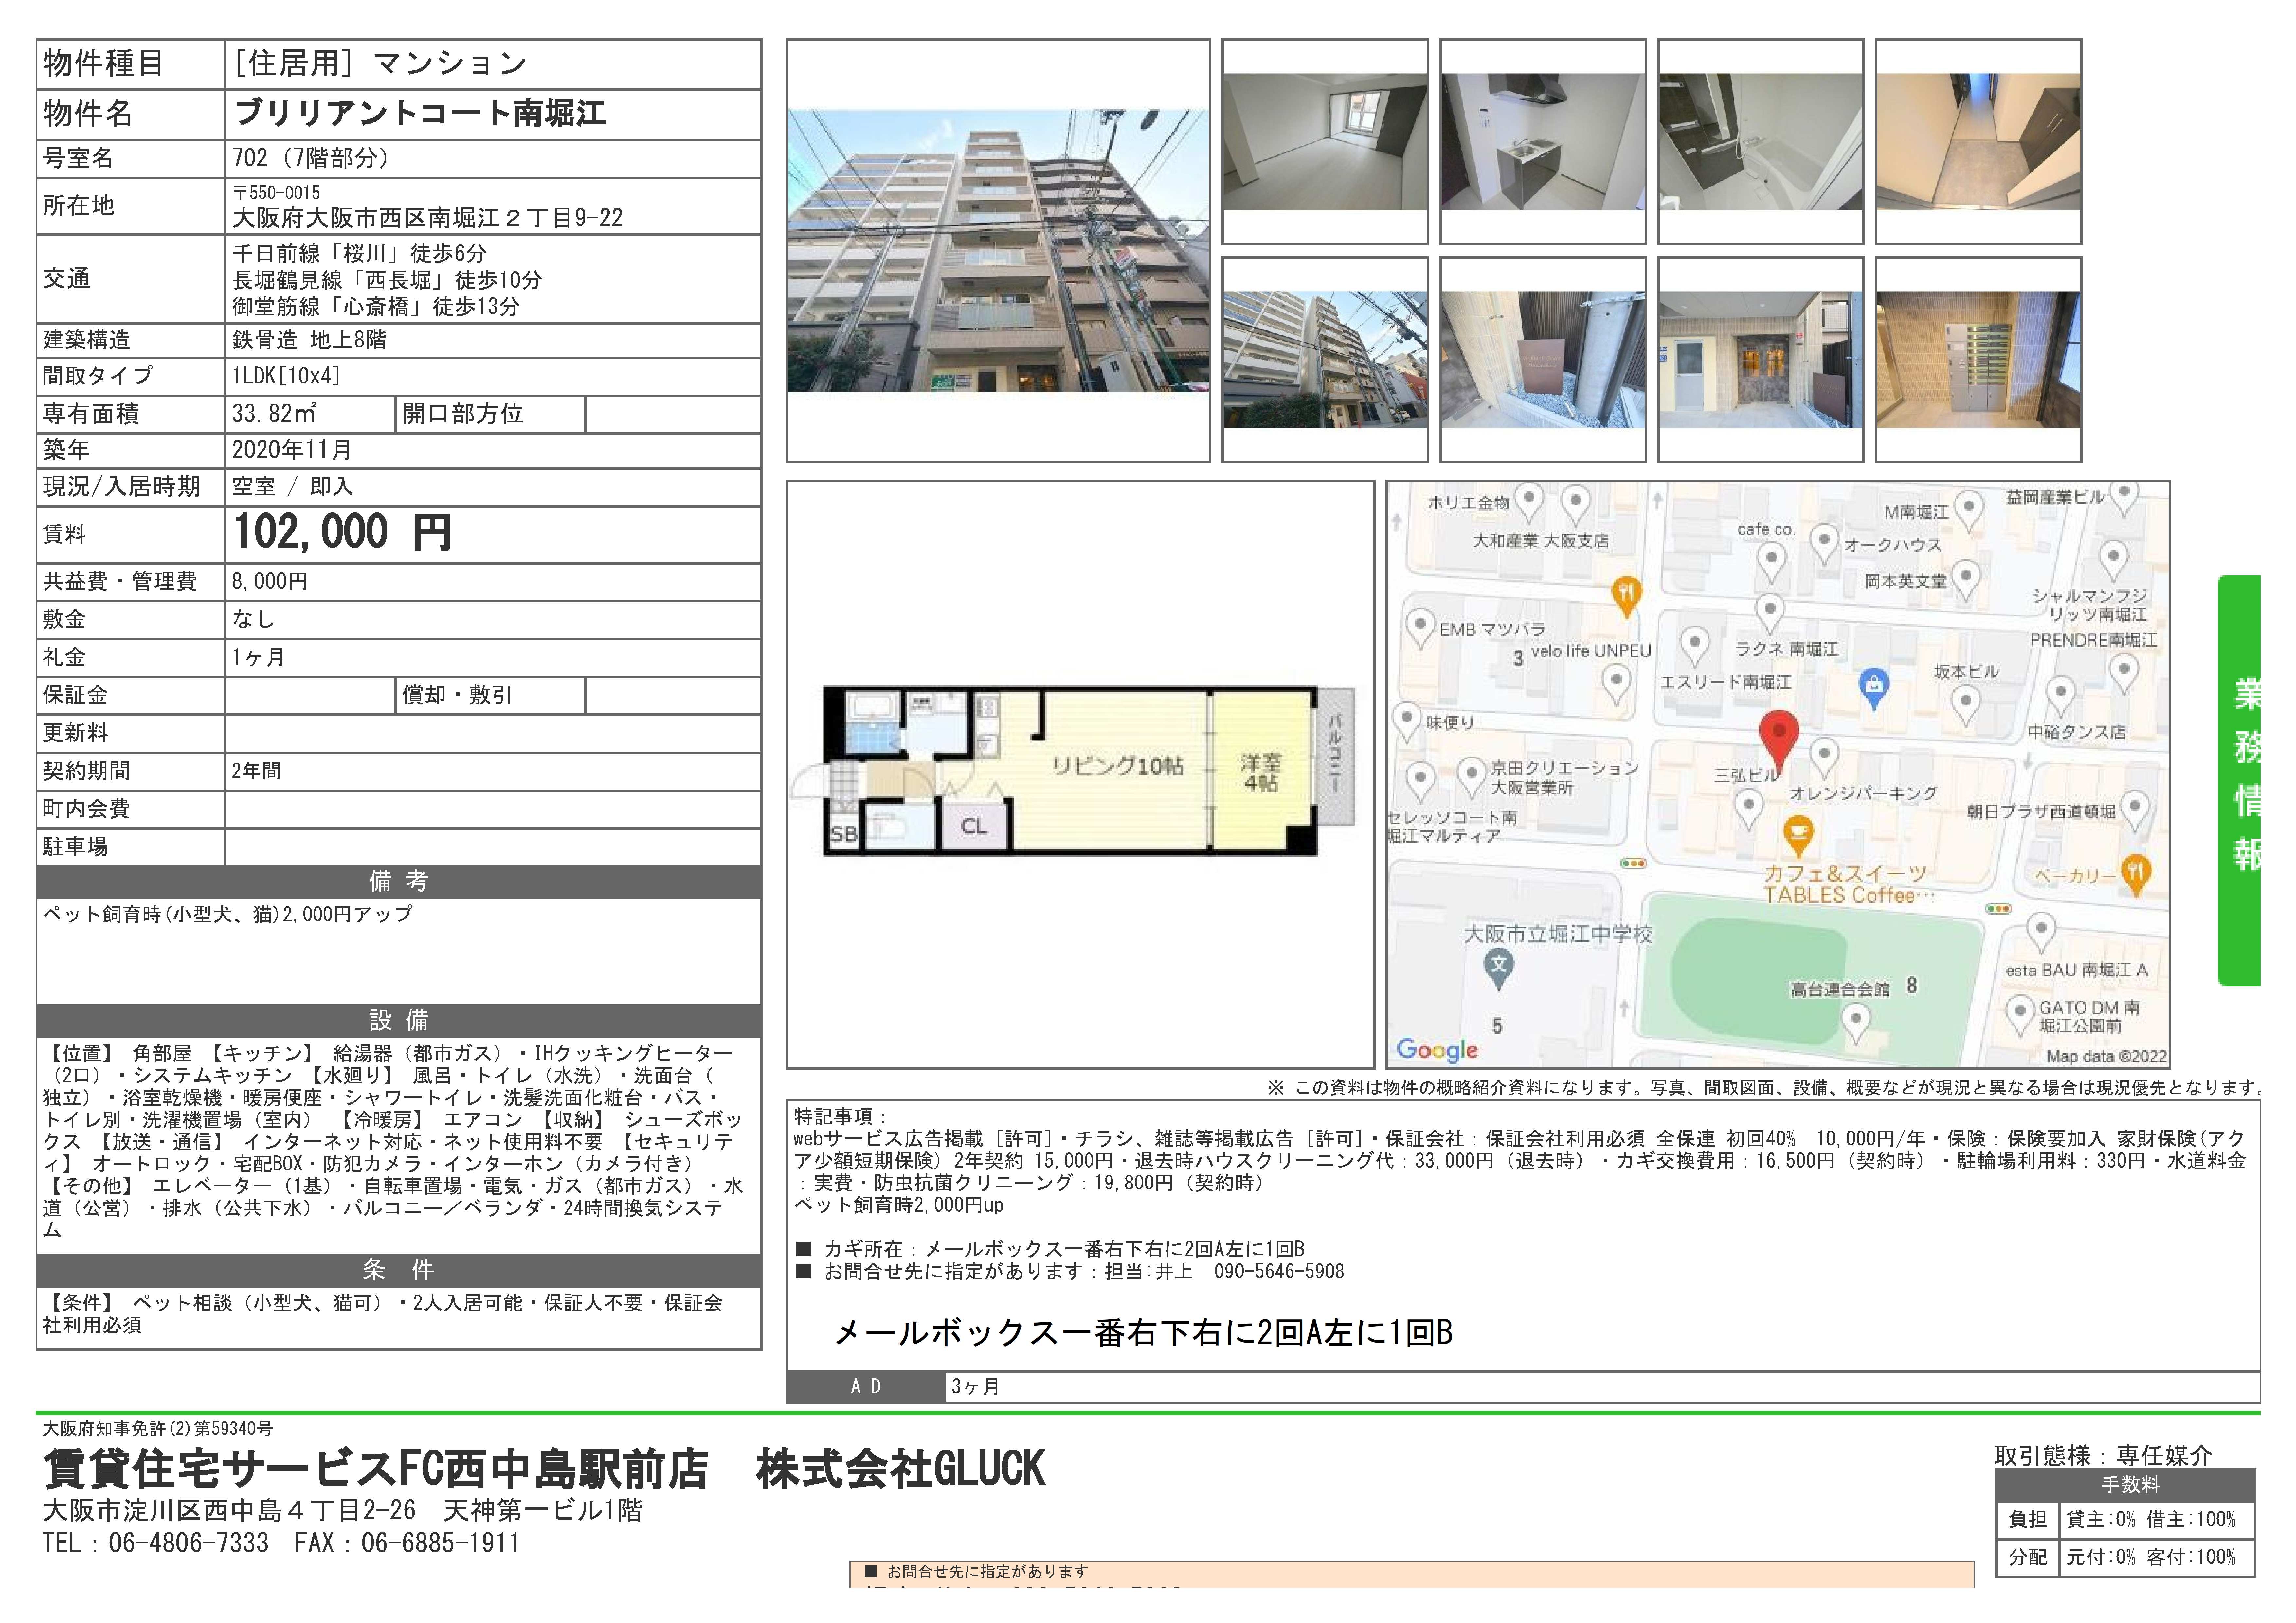Click the AD value 3ヶ月
The height and width of the screenshot is (1623, 2296).
[975, 1387]
